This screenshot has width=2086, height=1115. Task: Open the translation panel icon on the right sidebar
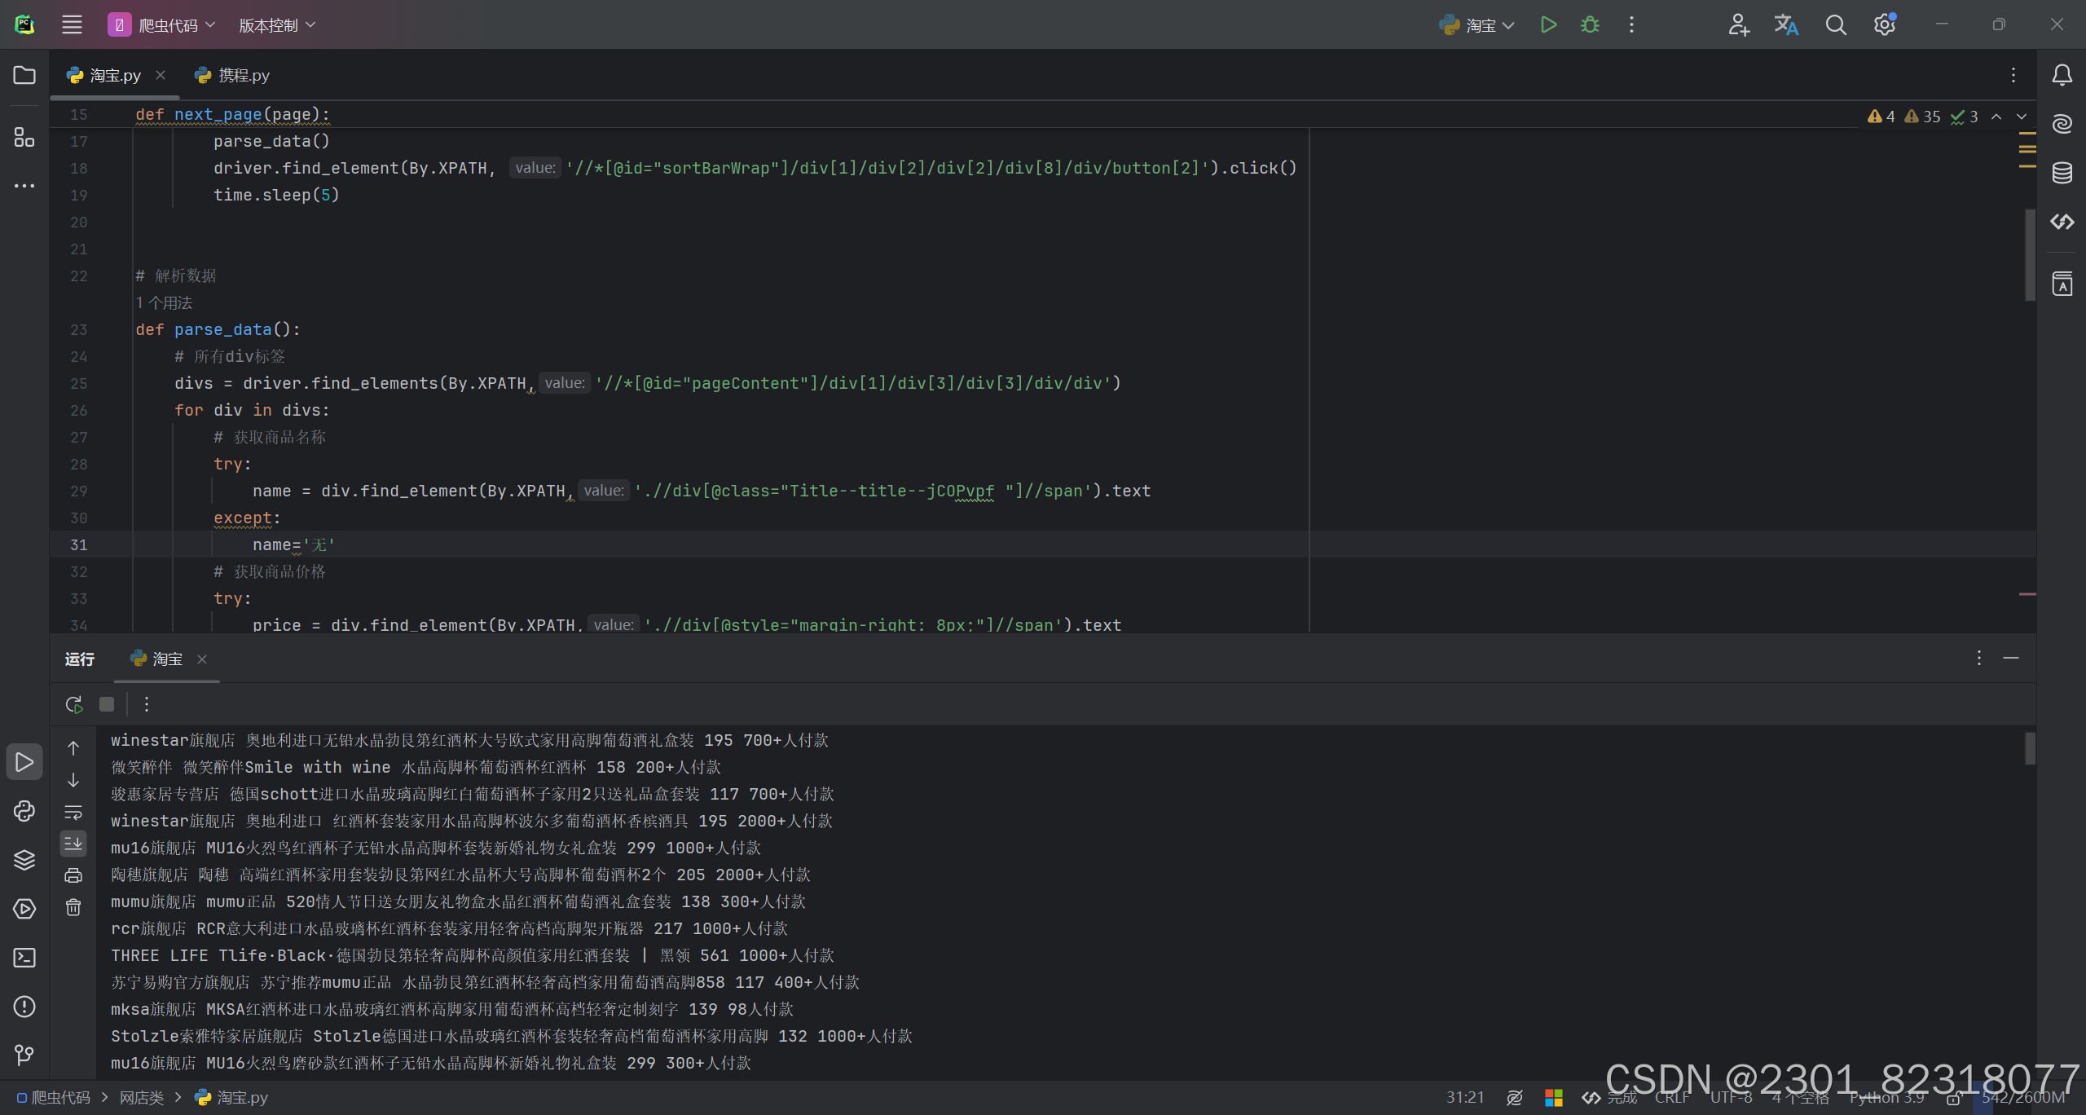(x=2062, y=283)
